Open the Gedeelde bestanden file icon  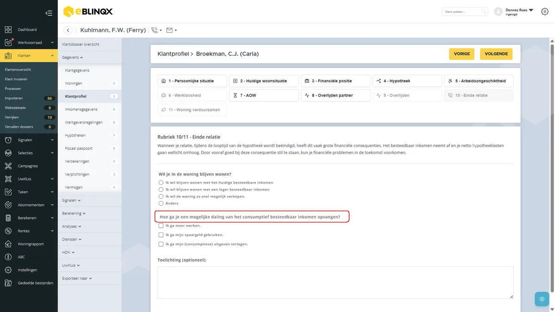tap(8, 283)
